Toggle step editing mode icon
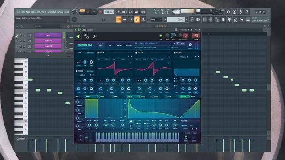Screen dimensions: 285x160 tap(130, 20)
